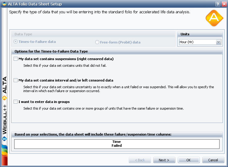The height and width of the screenshot is (167, 228).
Task: Select Times-to-Failure data radio button
Action: click(x=16, y=42)
